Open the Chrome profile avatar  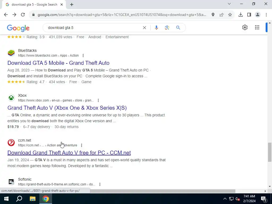tap(258, 15)
